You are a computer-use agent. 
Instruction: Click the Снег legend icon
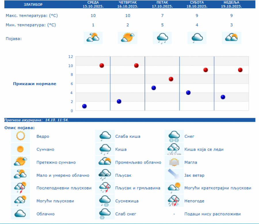pyautogui.click(x=174, y=136)
